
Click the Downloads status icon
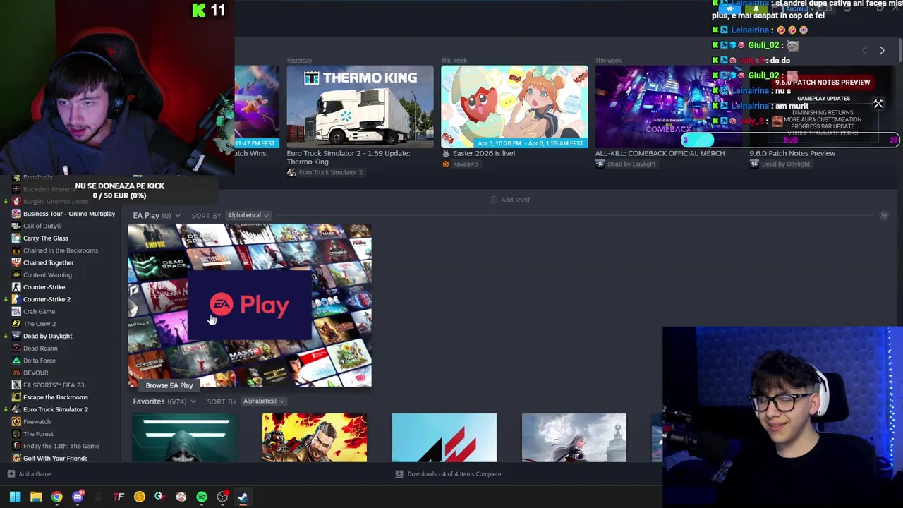coord(399,474)
